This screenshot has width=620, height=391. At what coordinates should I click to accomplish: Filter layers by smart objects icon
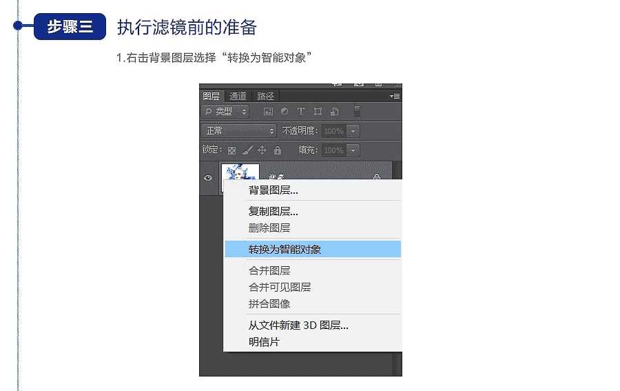[x=335, y=112]
